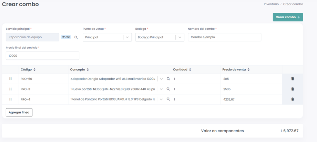
Task: Open the Punto de venta dropdown
Action: (x=127, y=37)
